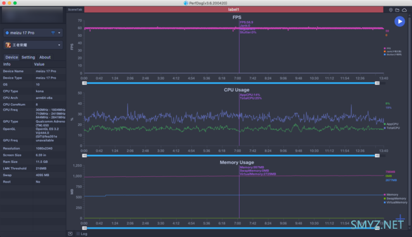Select the Device Name row
Viewport: 412px width, 237px height.
coord(33,71)
